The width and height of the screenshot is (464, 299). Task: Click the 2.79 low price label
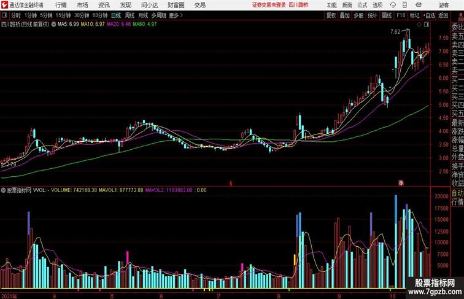click(11, 164)
